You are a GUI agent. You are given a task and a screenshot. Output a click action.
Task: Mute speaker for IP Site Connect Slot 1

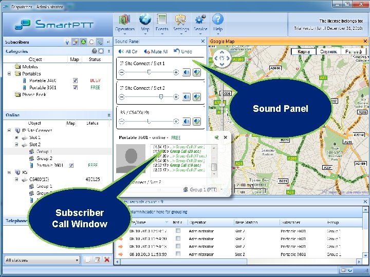click(x=187, y=72)
